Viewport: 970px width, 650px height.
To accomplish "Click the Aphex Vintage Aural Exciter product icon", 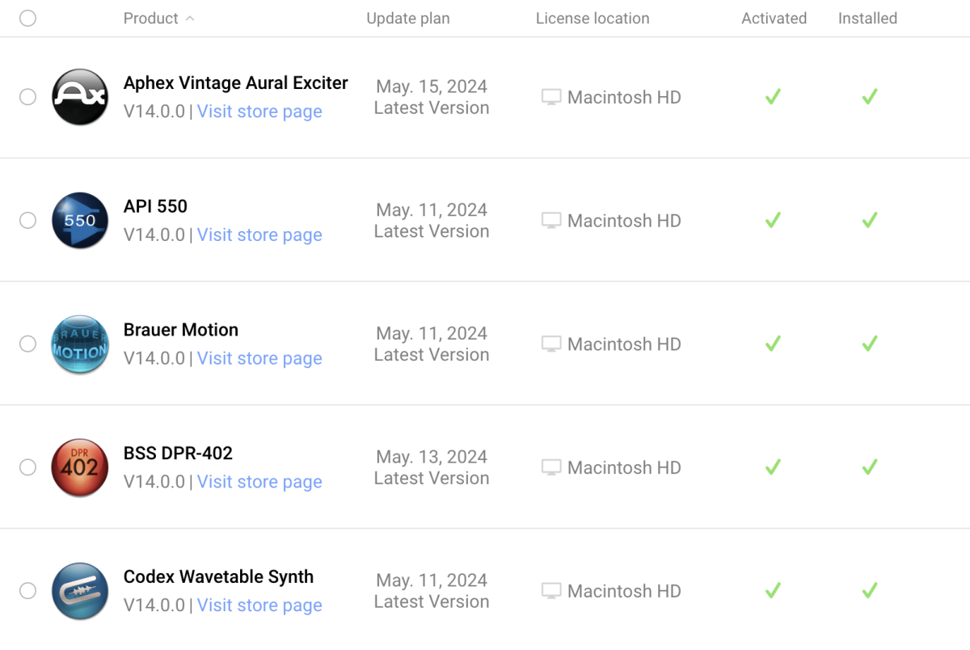I will [80, 97].
